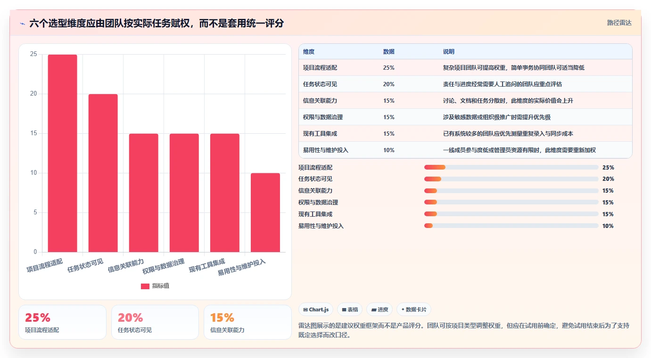The width and height of the screenshot is (651, 358).
Task: Click the 20% cell in the table
Action: coord(389,84)
